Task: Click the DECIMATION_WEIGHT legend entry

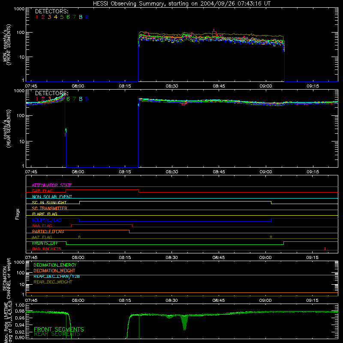Action: pyautogui.click(x=54, y=271)
